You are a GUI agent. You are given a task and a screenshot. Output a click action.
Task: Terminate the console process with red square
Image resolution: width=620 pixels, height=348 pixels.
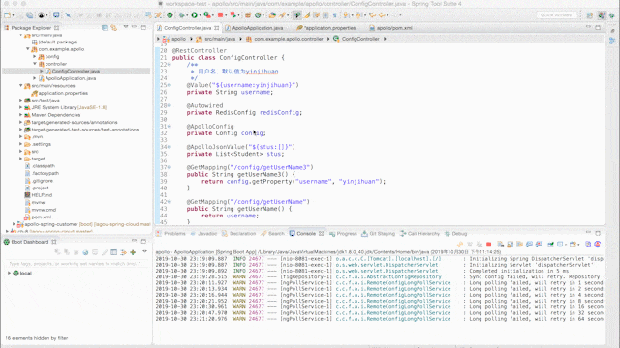coord(488,245)
